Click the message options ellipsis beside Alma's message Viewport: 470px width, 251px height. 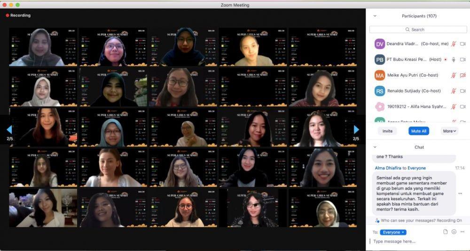tap(460, 194)
